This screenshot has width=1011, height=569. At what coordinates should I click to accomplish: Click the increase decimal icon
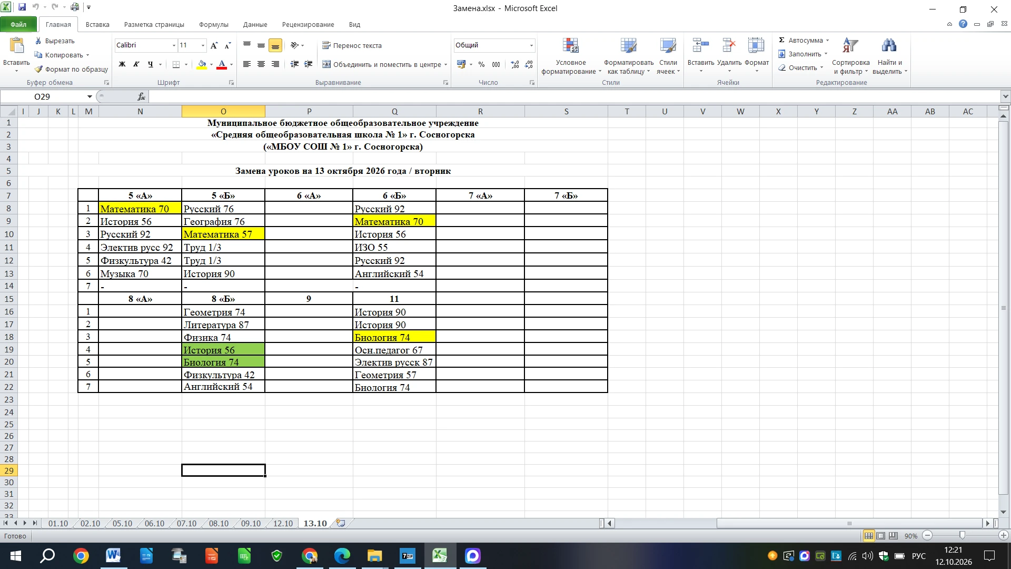click(515, 64)
